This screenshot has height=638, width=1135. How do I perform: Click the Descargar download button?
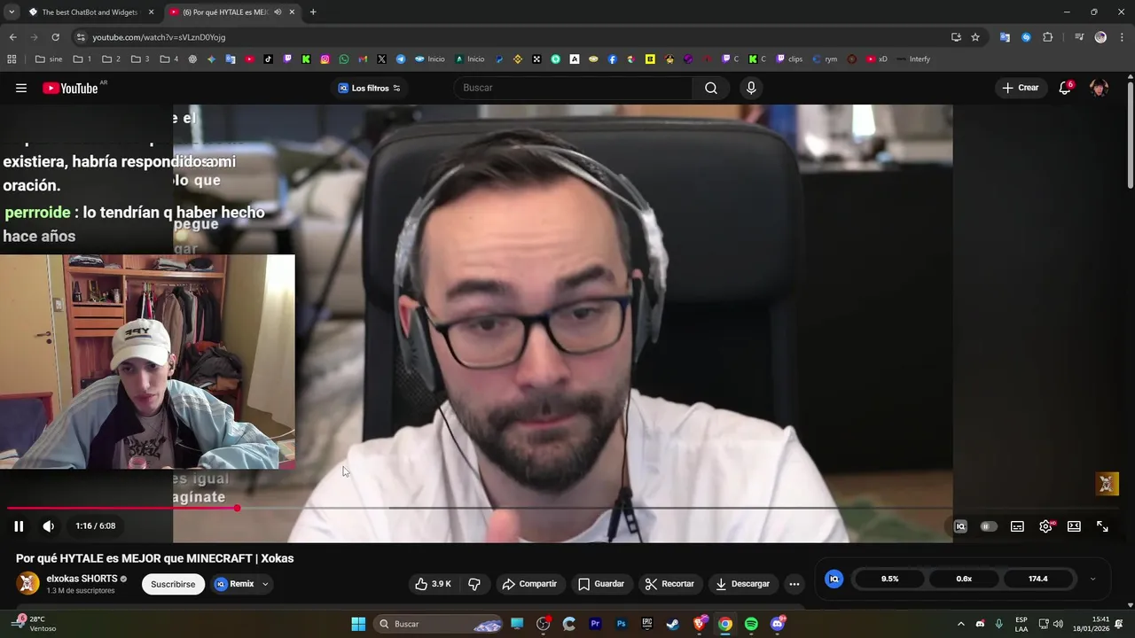(743, 584)
